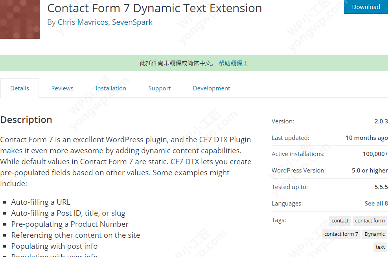
Task: Click the plugin icon thumbnail
Action: [x=20, y=19]
